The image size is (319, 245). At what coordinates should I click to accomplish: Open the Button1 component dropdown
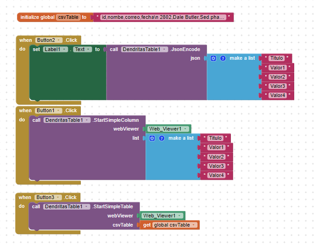[x=58, y=110]
